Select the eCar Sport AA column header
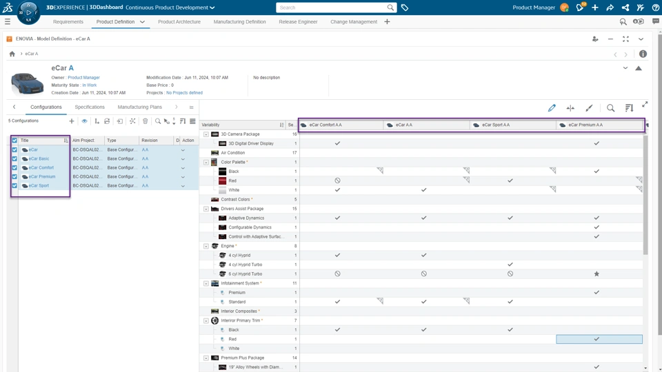662x372 pixels. point(513,125)
